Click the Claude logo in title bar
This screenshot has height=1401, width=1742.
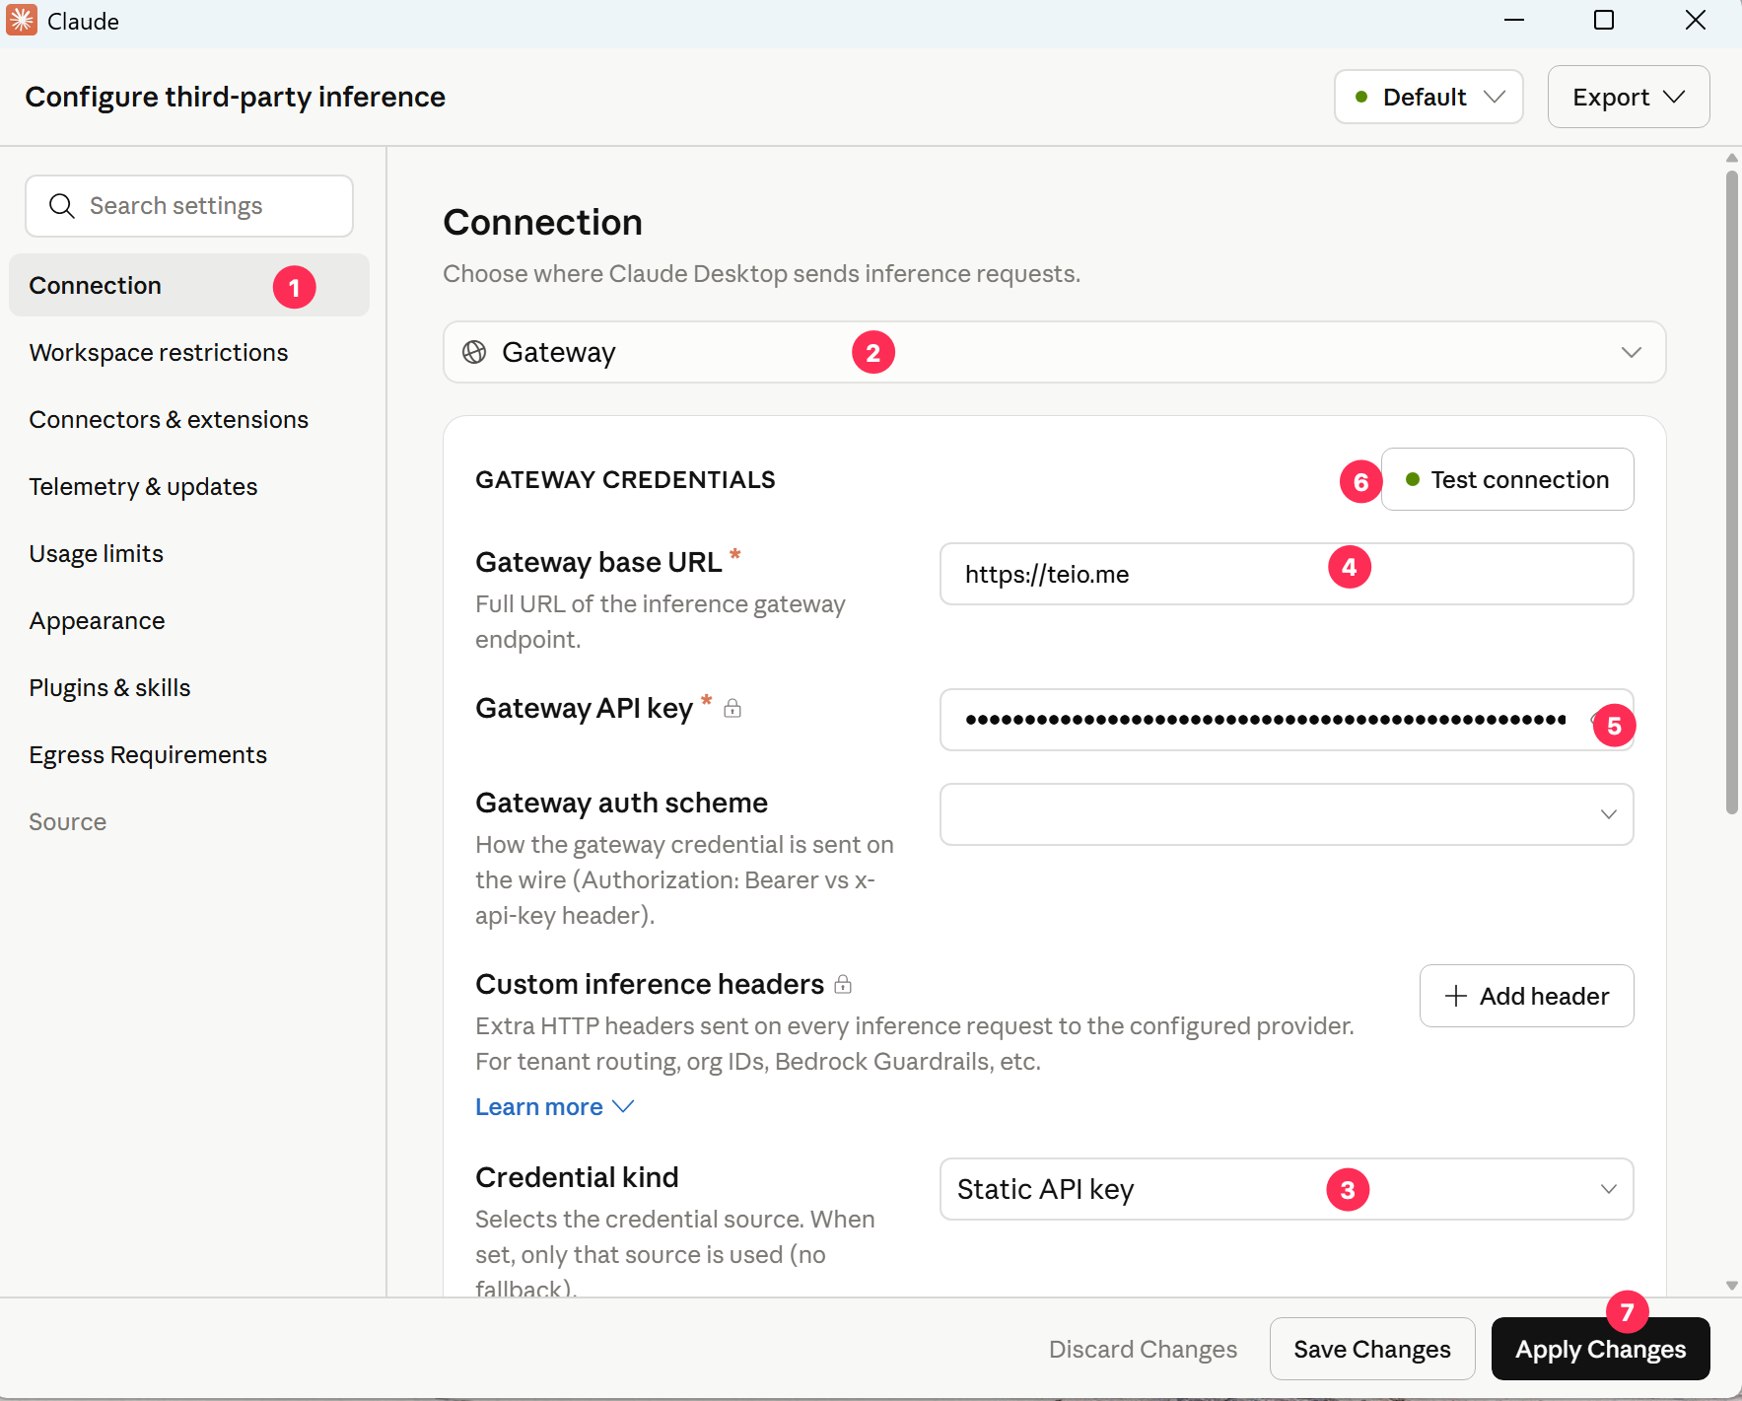(22, 21)
